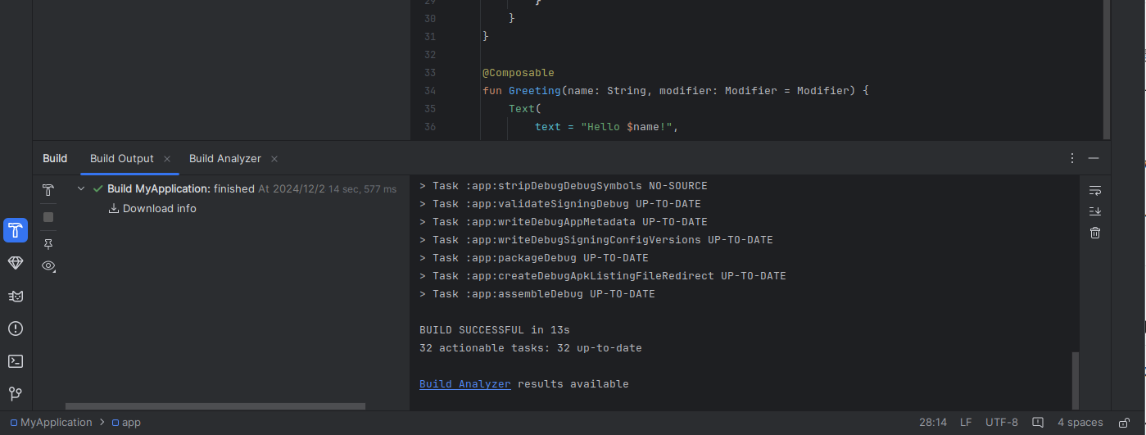Viewport: 1146px width, 435px height.
Task: Click the ':app:packageDebug UP-TO-DATE' task line
Action: [534, 258]
